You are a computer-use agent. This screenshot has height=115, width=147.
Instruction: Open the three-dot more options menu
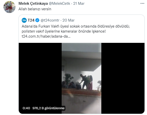pyautogui.click(x=142, y=4)
